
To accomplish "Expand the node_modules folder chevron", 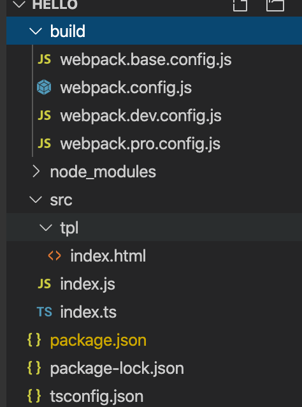I will click(36, 172).
